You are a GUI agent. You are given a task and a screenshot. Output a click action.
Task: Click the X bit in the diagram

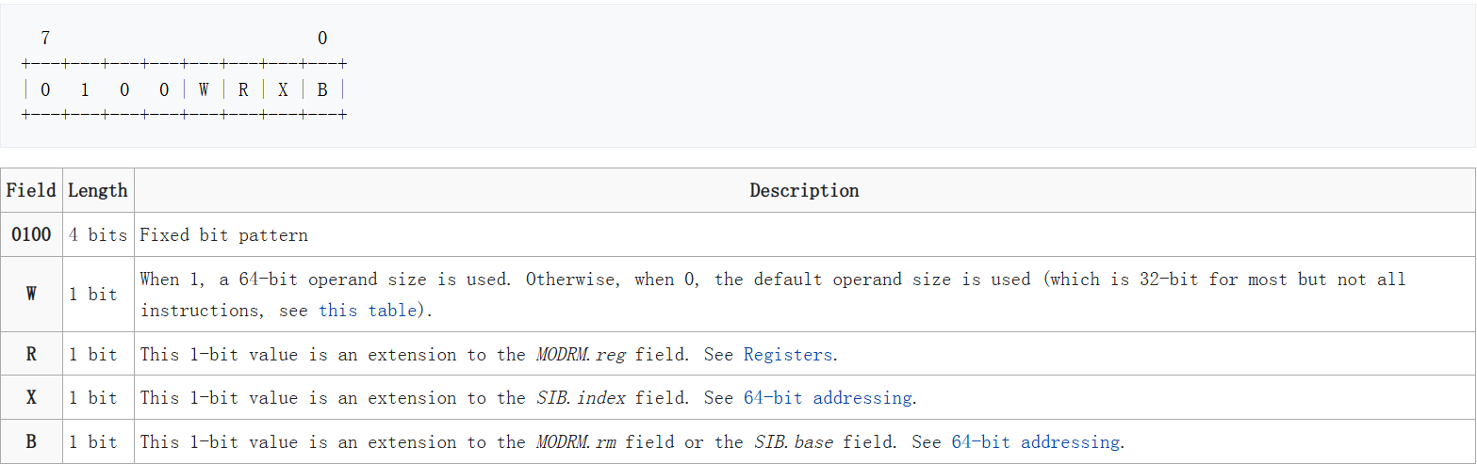283,89
